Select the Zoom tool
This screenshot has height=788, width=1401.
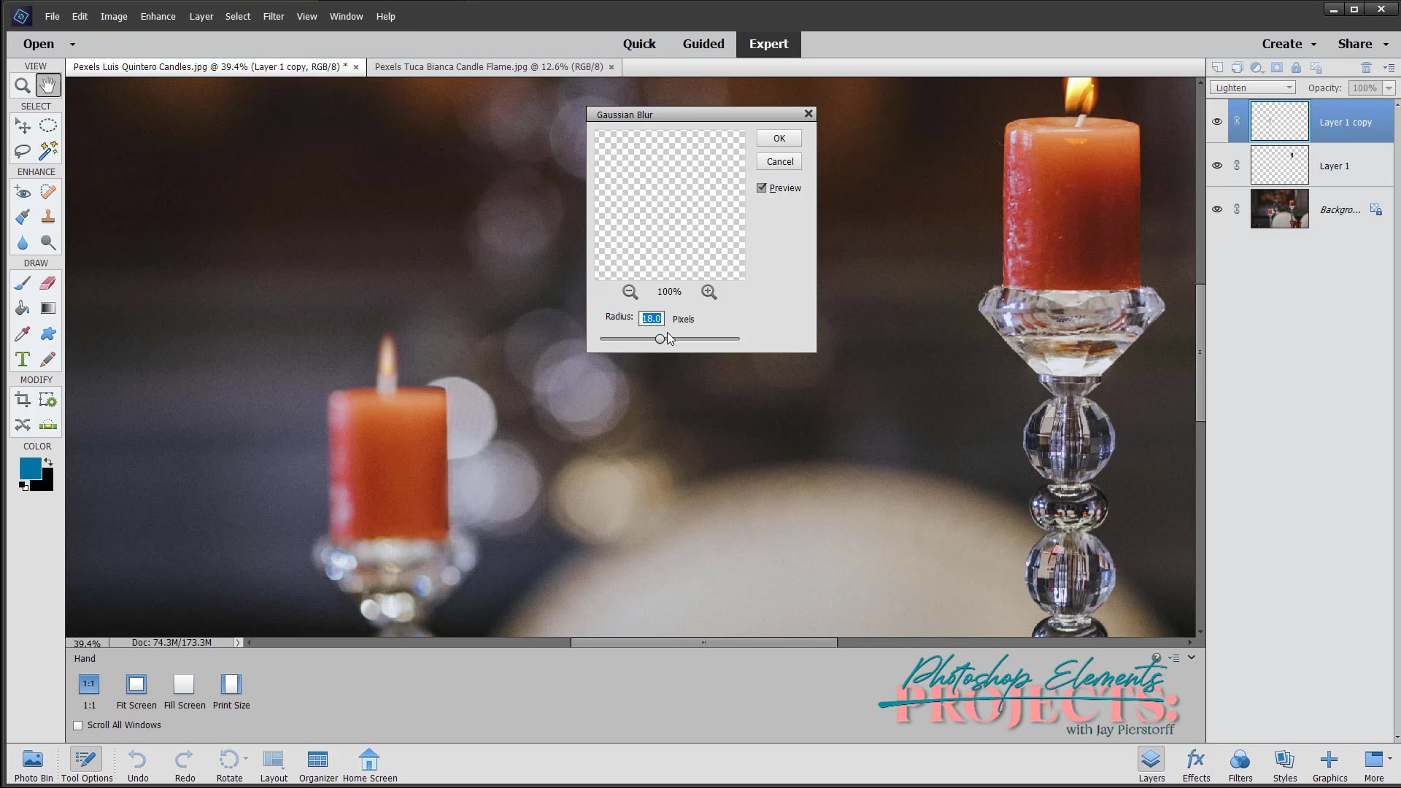pos(21,85)
